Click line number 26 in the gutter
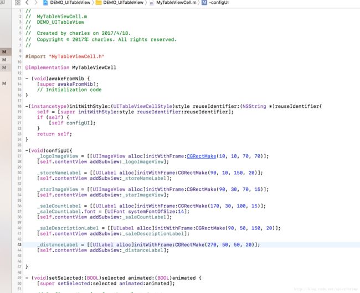This screenshot has height=293, width=360. click(19, 150)
